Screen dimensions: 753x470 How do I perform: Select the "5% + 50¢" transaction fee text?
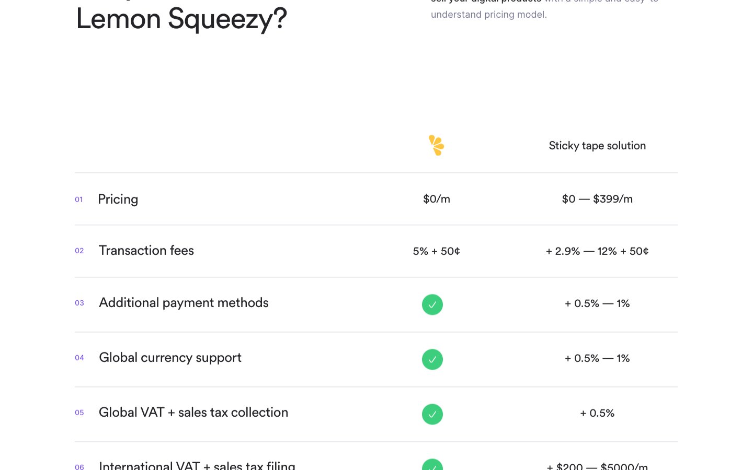(437, 251)
